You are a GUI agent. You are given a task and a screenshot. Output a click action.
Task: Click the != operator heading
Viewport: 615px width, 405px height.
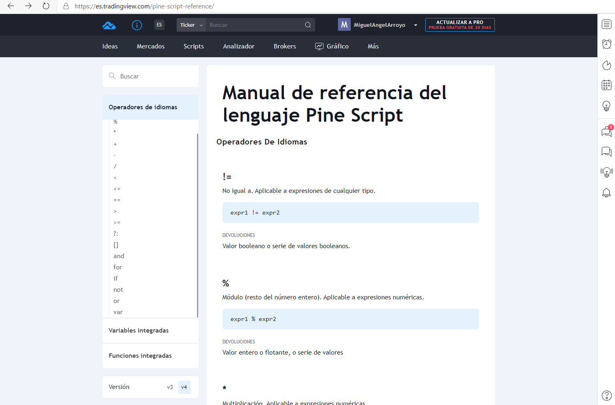click(227, 176)
